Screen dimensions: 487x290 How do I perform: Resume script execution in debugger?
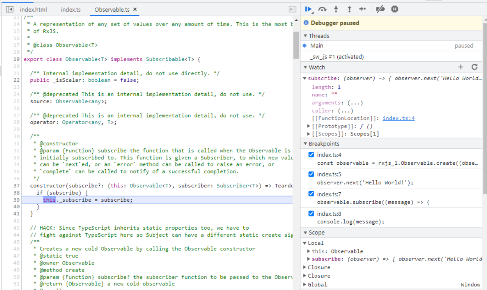[308, 9]
